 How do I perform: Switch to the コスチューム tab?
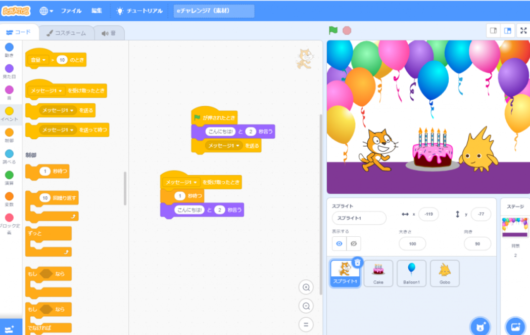click(x=66, y=33)
